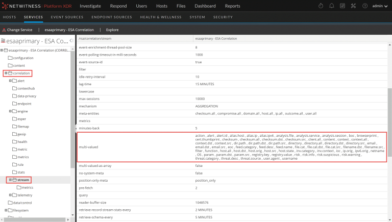The image size is (392, 222).
Task: Click the NetWitness logo icon
Action: tap(5, 6)
